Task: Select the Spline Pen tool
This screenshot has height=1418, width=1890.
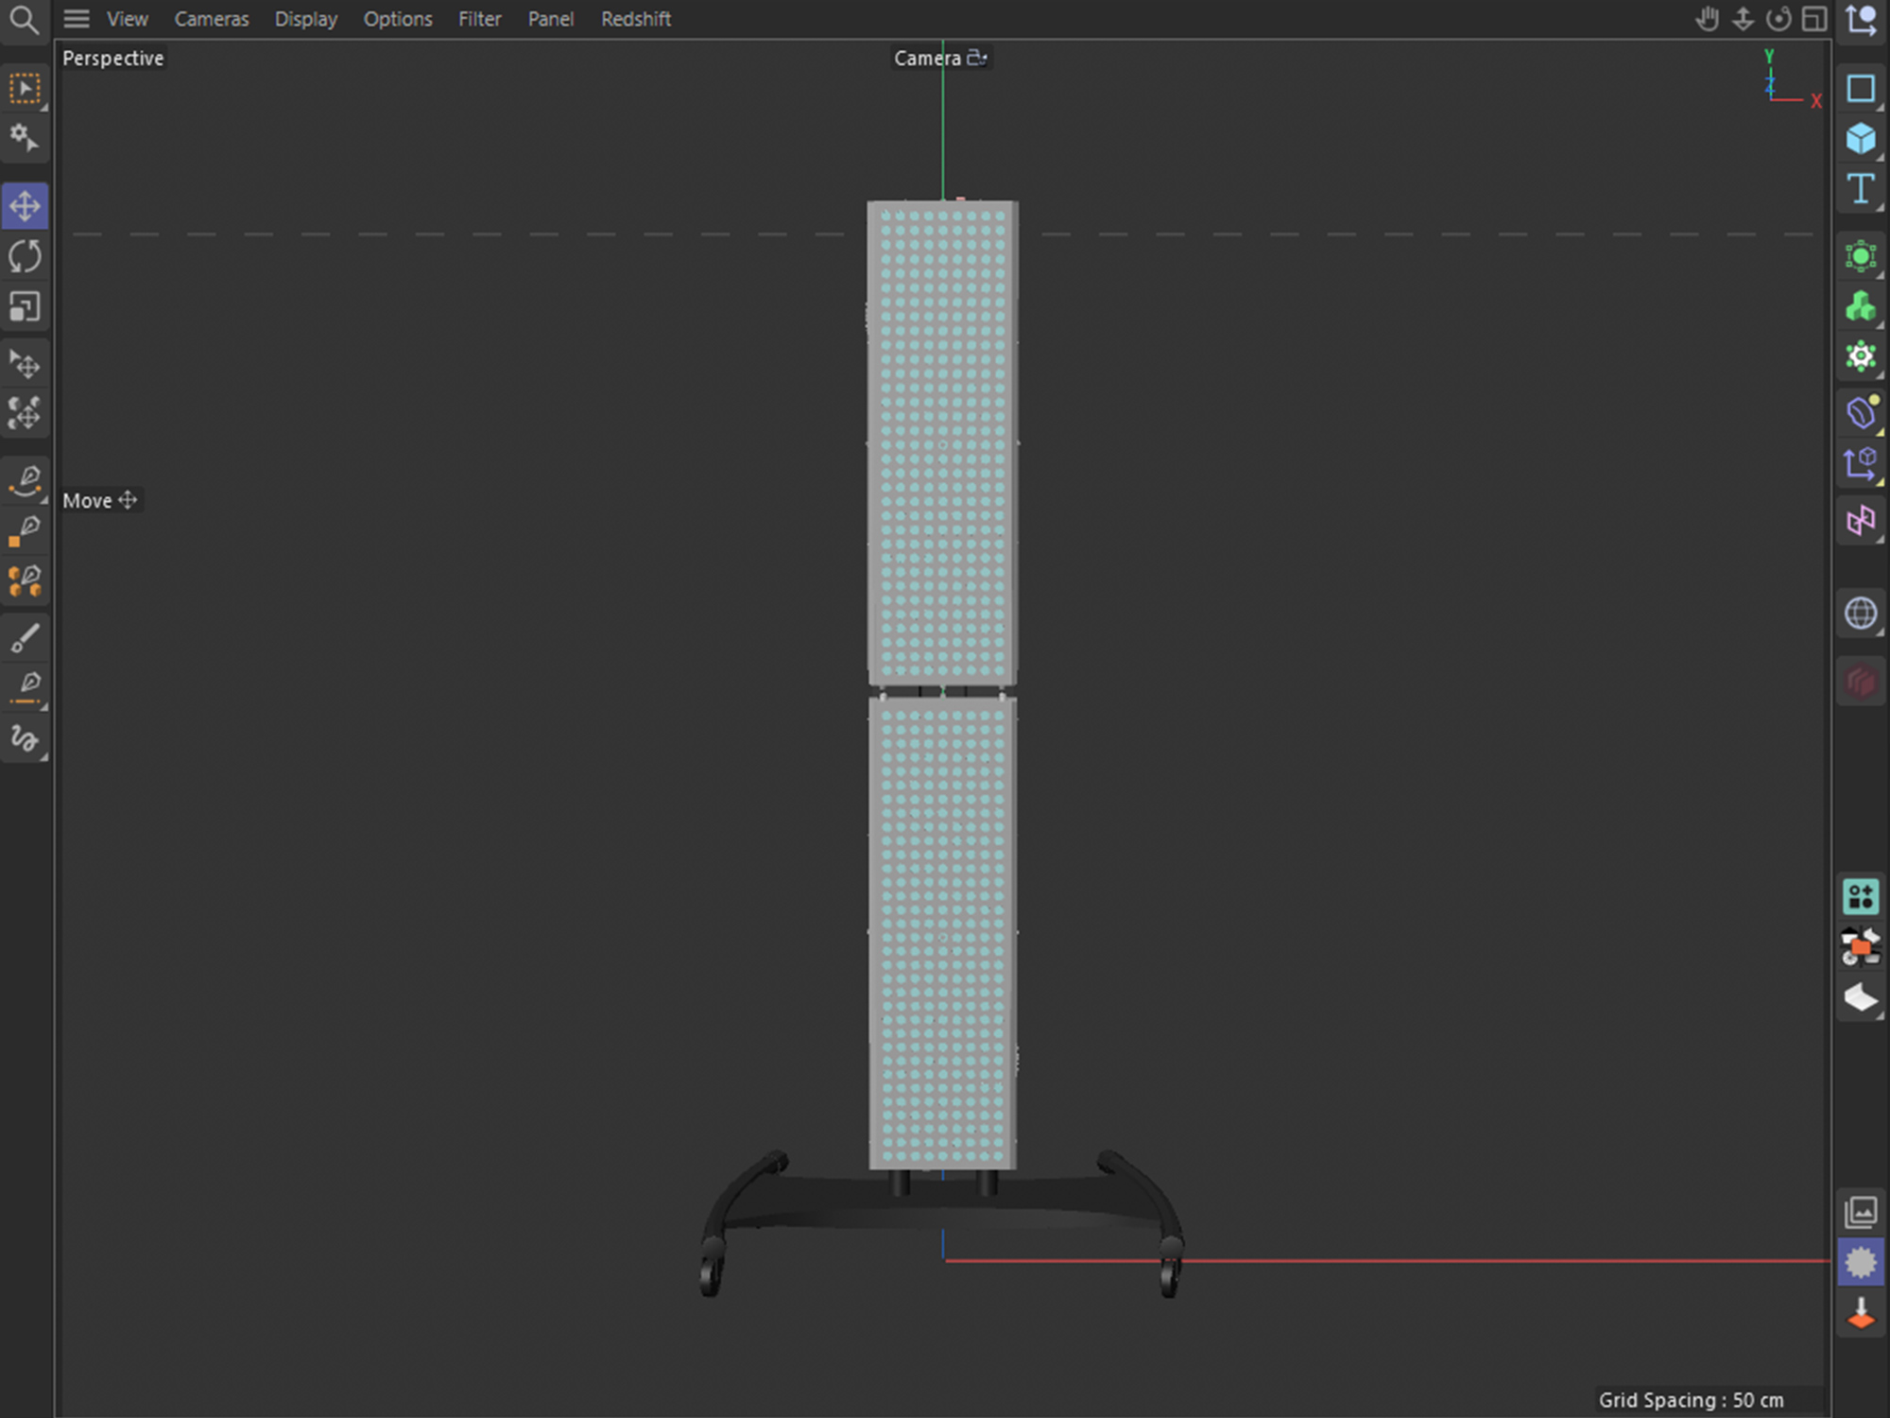Action: [25, 481]
